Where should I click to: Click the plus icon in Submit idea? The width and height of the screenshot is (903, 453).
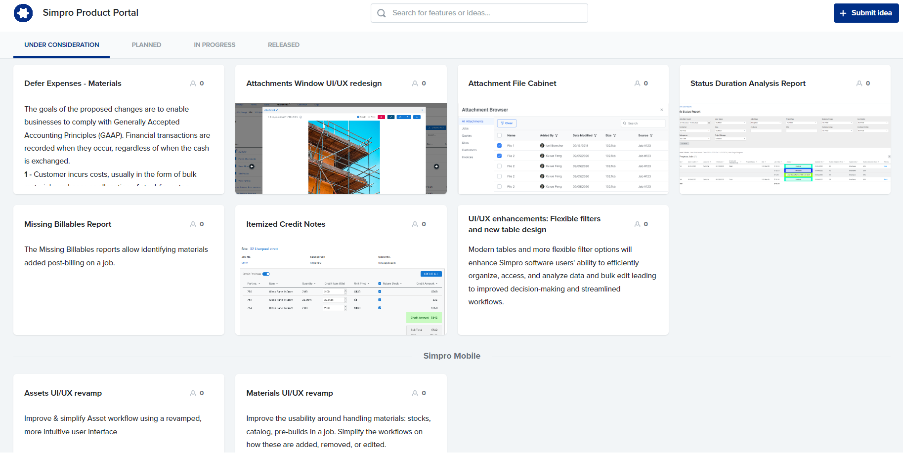coord(843,13)
